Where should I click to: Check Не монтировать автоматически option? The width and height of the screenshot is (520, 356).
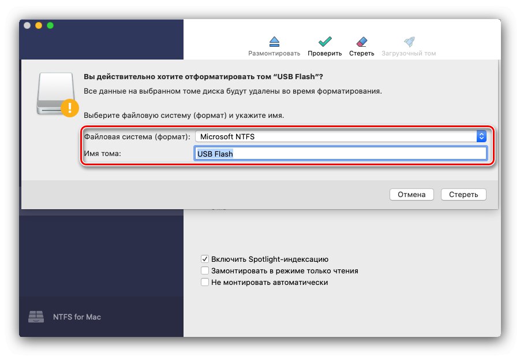205,282
